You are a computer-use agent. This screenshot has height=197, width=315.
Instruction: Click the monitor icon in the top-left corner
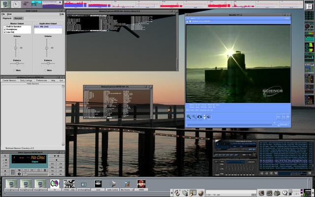point(5,4)
